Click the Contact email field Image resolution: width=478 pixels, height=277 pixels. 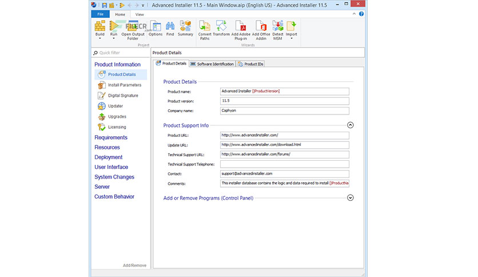(x=284, y=174)
